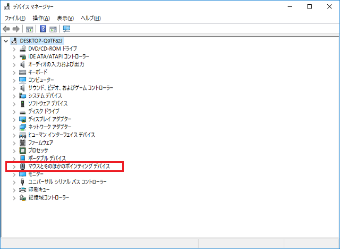The width and height of the screenshot is (340, 249).
Task: Expand the プロセッサ category arrow
Action: pyautogui.click(x=14, y=151)
